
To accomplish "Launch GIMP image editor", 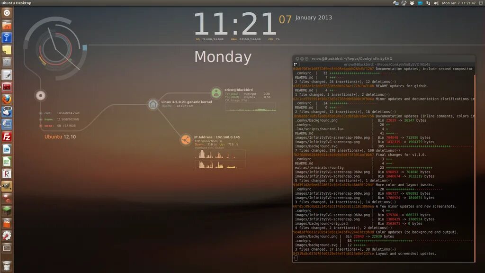I will (x=7, y=186).
